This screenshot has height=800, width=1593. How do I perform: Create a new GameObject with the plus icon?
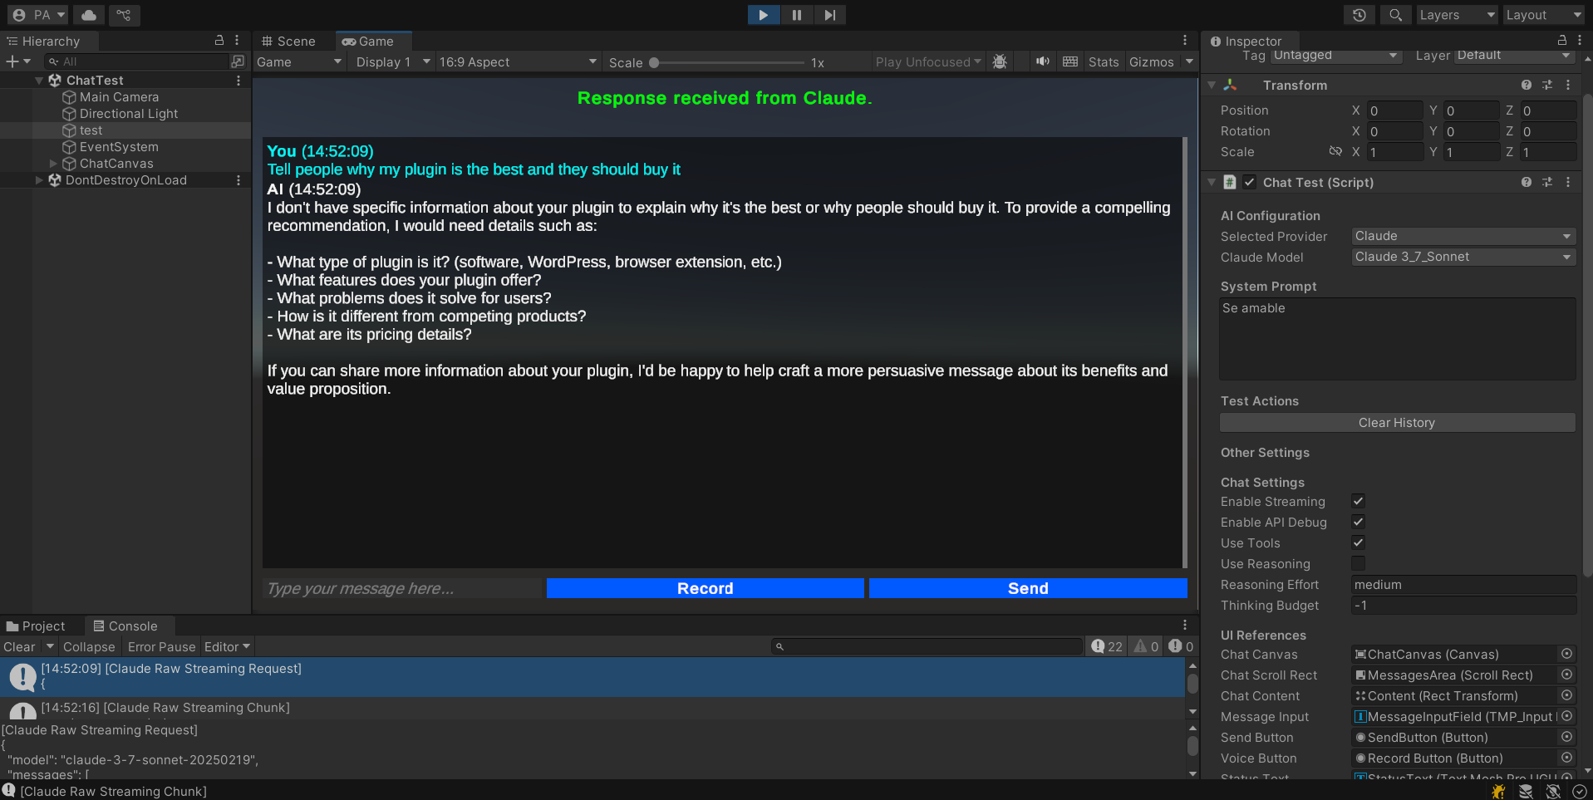(12, 61)
